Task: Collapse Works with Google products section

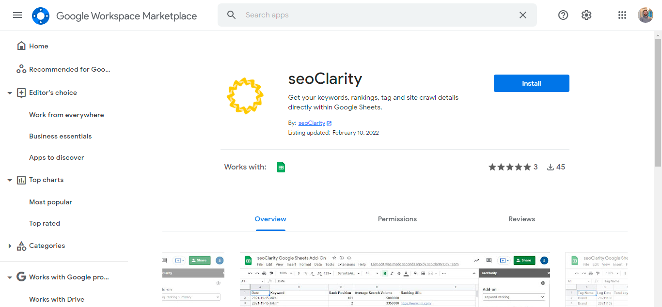Action: click(10, 277)
